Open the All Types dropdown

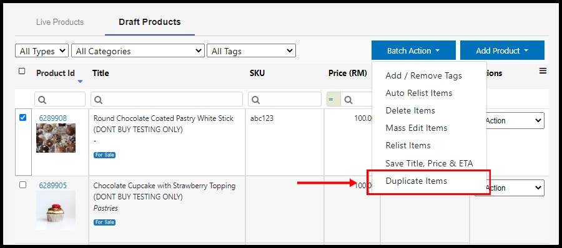(x=42, y=51)
